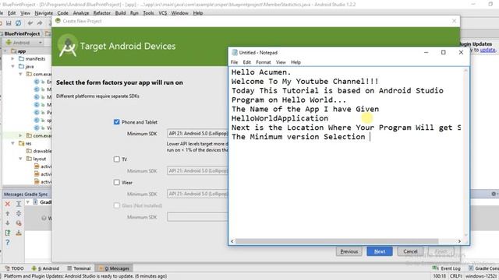Collapse the Gradle sync message node
499x280 pixels.
pyautogui.click(x=28, y=202)
